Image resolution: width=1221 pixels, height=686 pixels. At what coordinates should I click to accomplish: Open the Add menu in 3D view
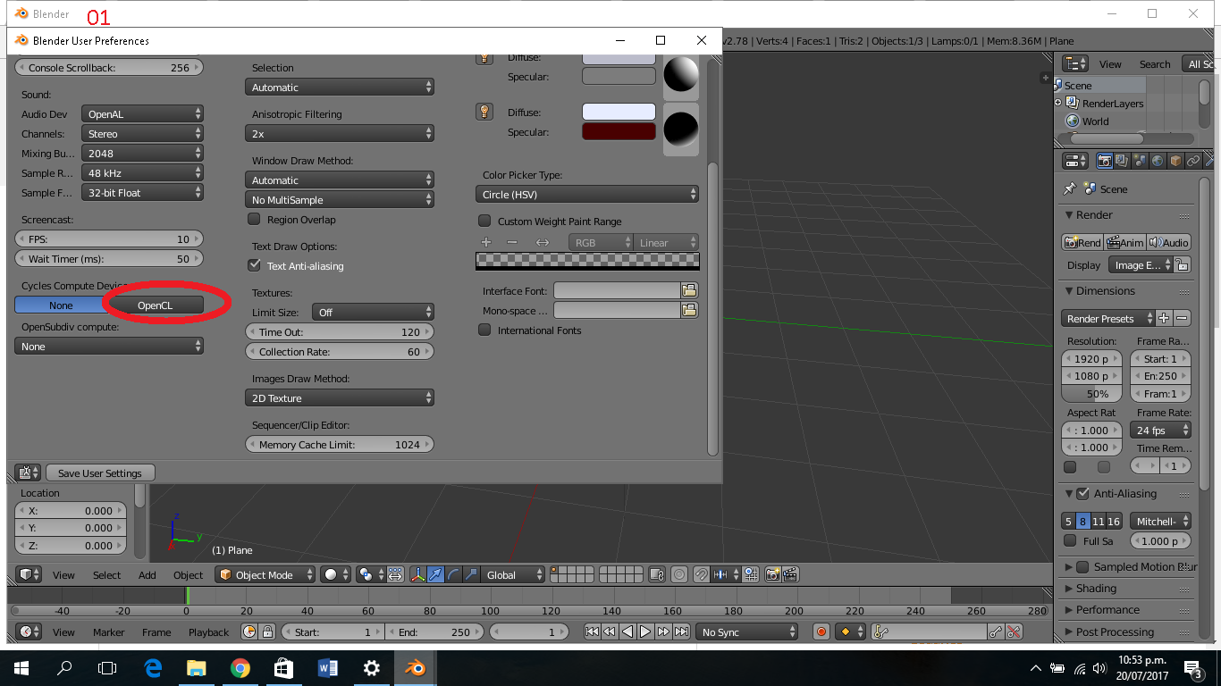point(147,575)
